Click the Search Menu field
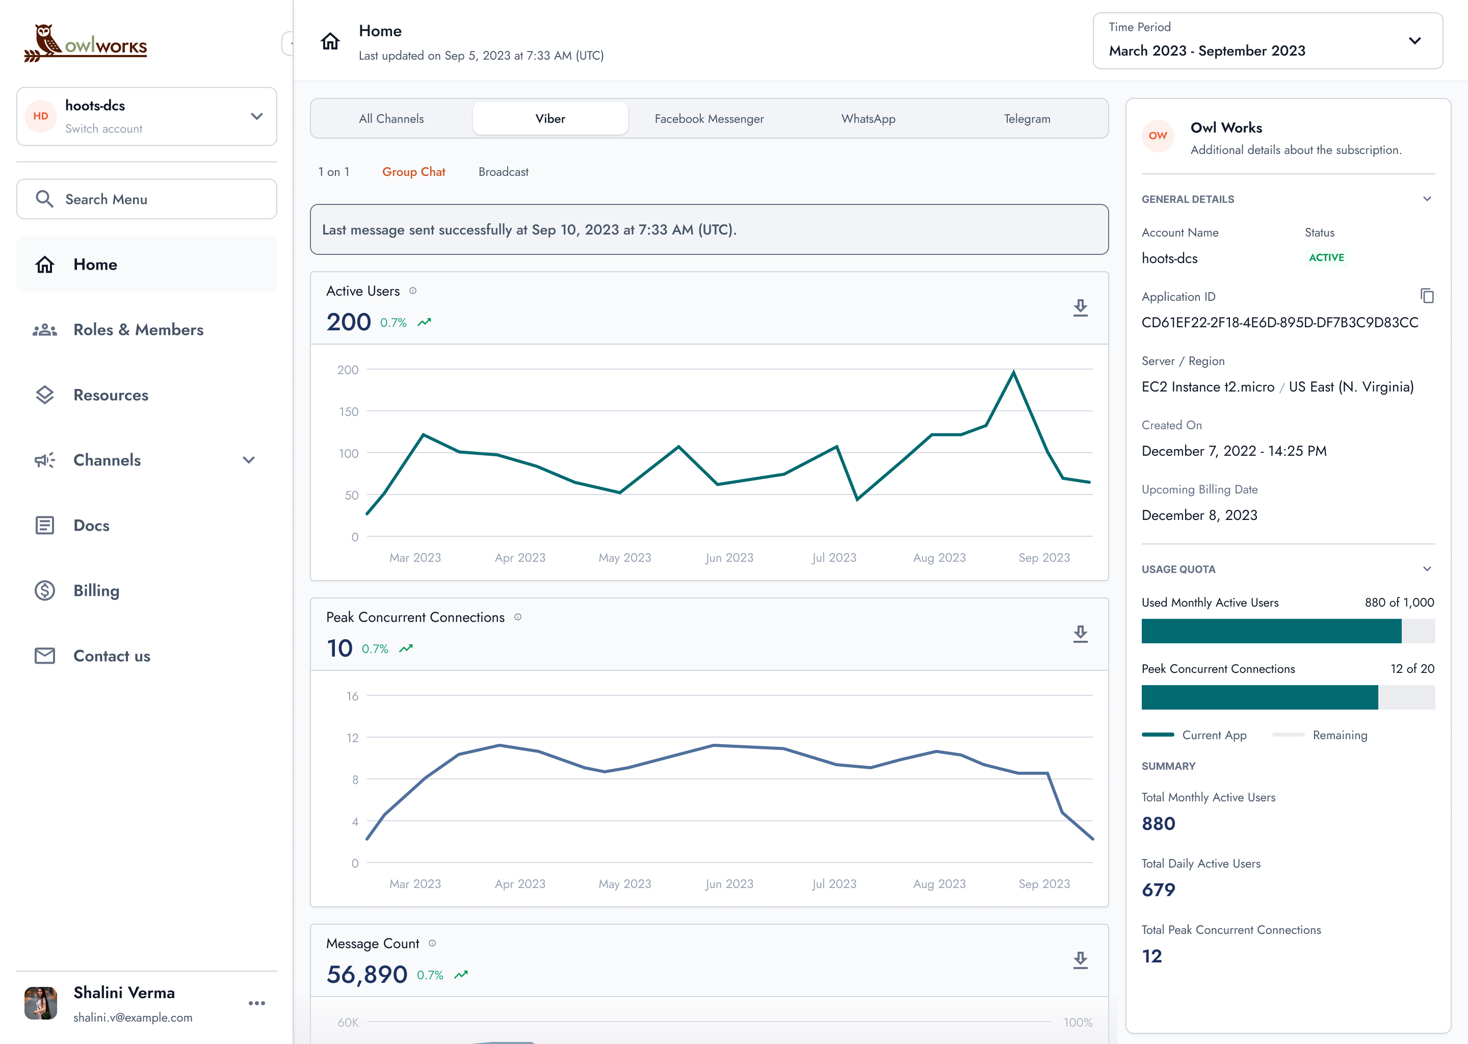 click(x=146, y=199)
